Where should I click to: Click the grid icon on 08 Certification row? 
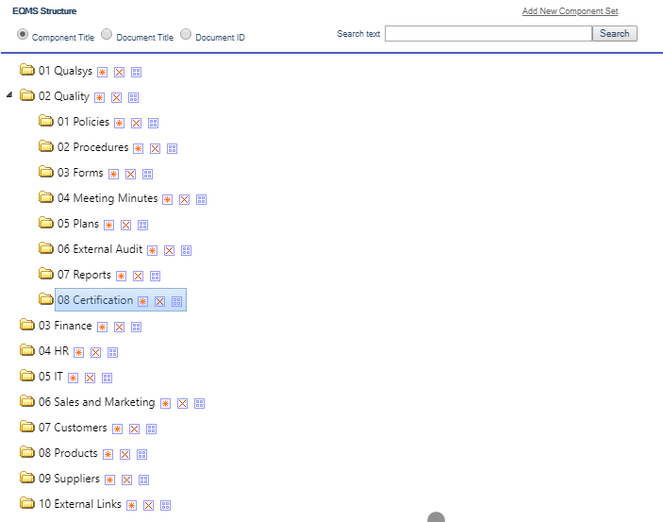pos(177,301)
